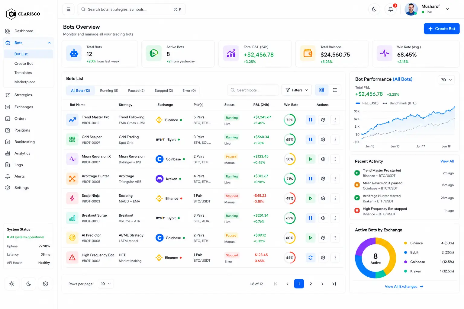
Task: Go to next page arrow
Action: [x=322, y=284]
